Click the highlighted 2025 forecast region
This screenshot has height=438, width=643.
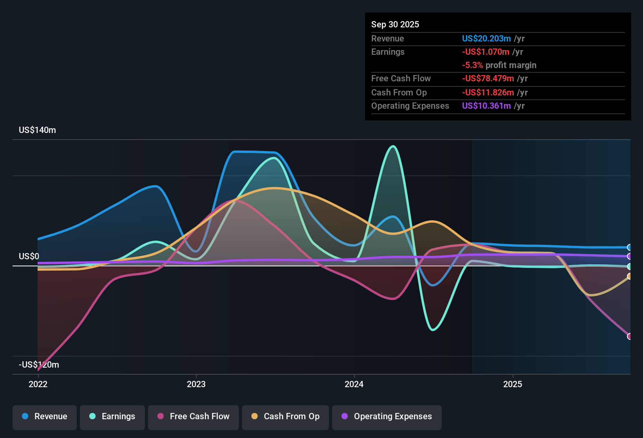[x=548, y=254]
